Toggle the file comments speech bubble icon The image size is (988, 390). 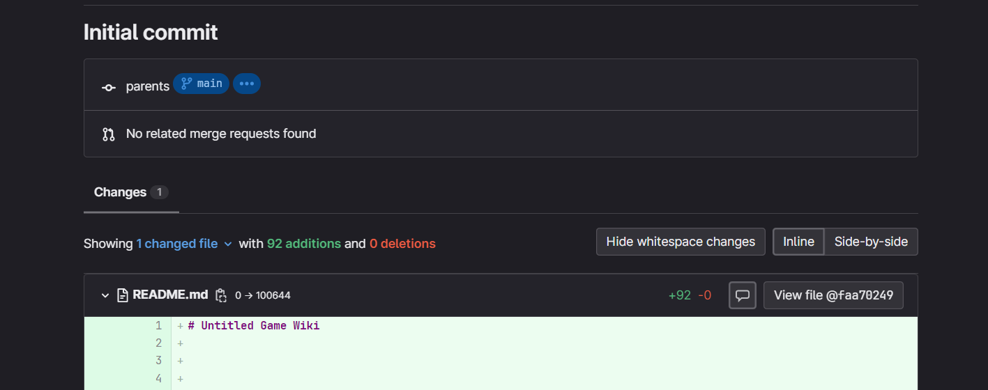click(743, 295)
